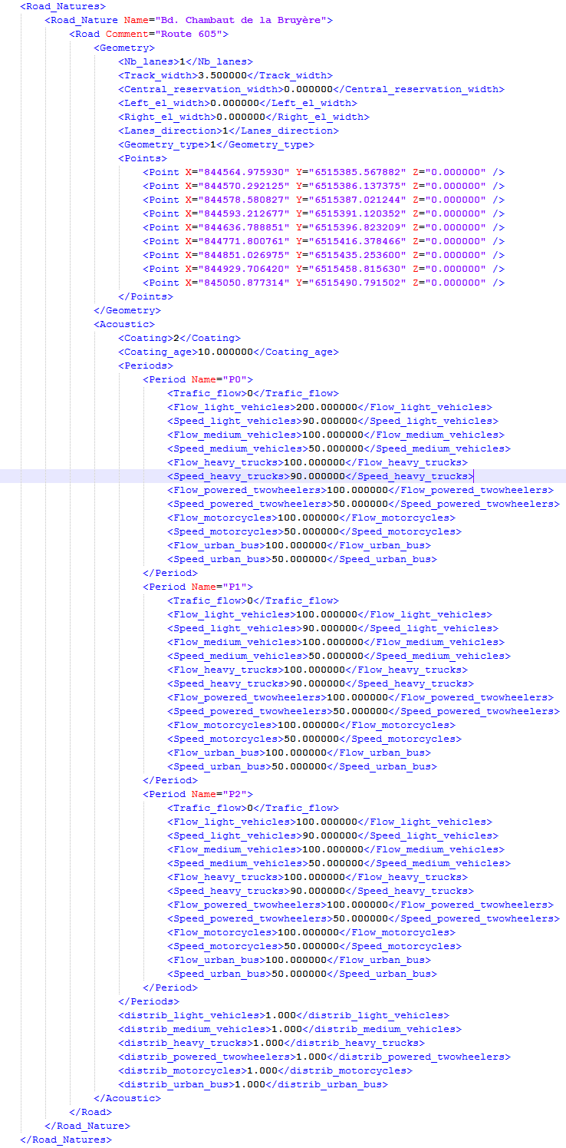Click the Point with X="845050.877314"
566x1148 pixels.
tap(324, 283)
